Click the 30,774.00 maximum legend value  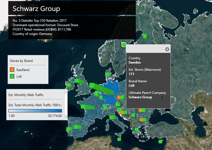(x=55, y=116)
